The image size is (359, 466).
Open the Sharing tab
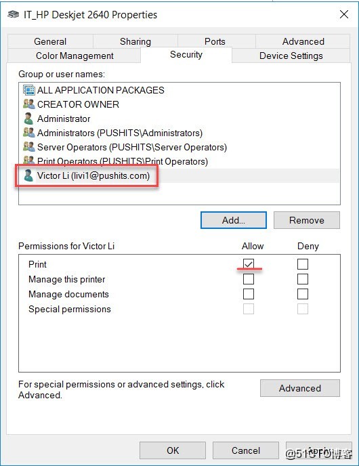pyautogui.click(x=135, y=41)
